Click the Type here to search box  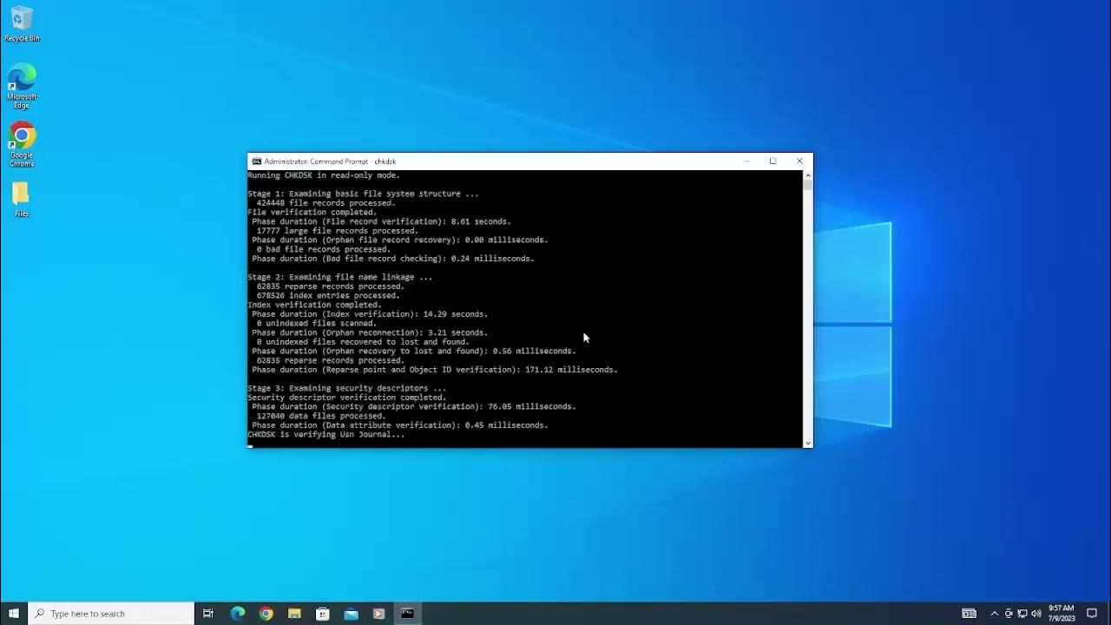pos(111,614)
